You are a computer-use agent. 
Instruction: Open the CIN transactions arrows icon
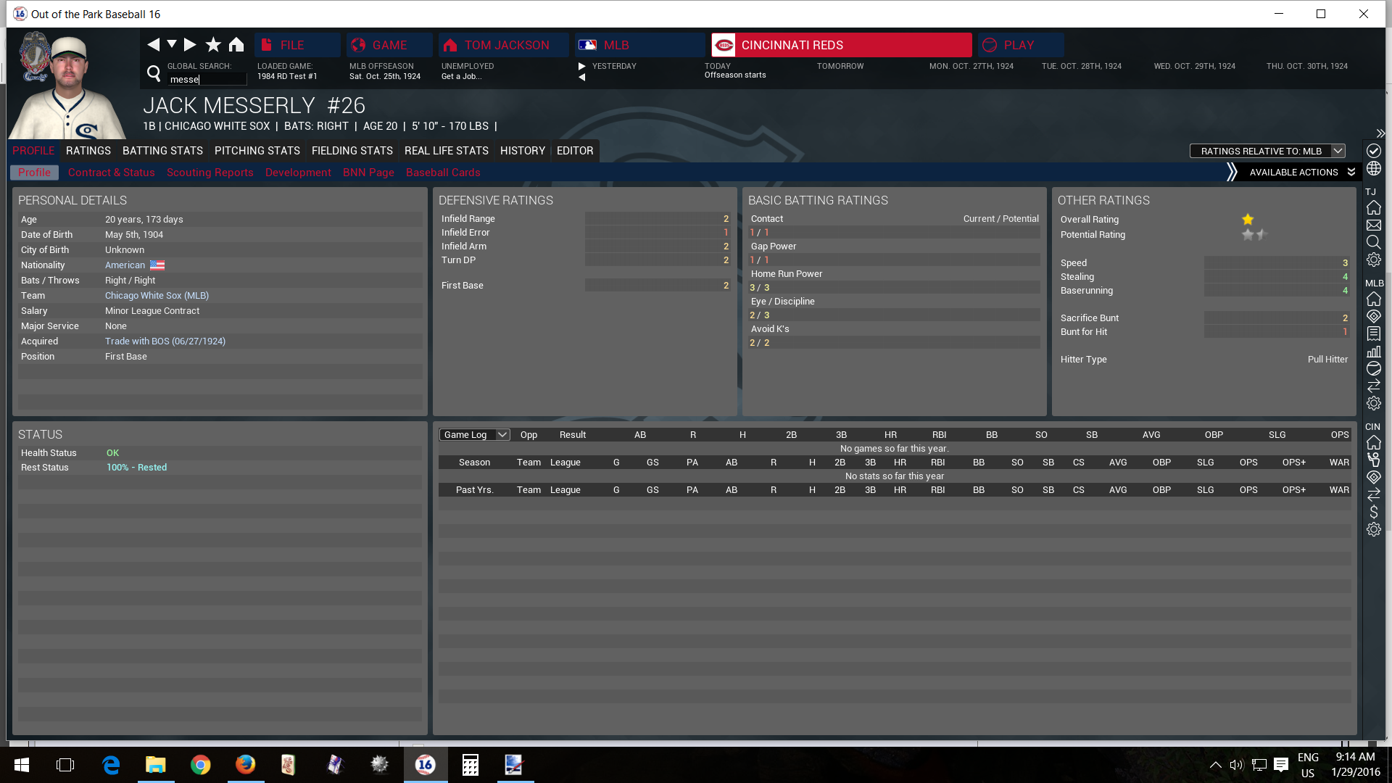pos(1374,495)
